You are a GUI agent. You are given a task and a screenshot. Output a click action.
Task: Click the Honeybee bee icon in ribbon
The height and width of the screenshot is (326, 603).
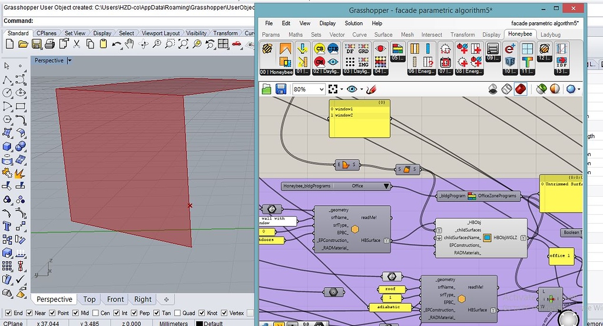click(267, 49)
